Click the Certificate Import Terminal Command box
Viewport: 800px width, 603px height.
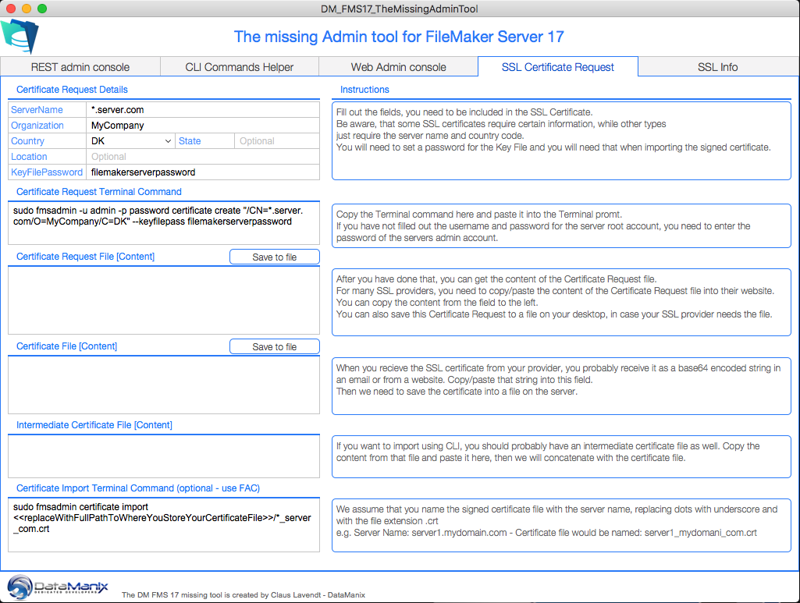click(164, 525)
